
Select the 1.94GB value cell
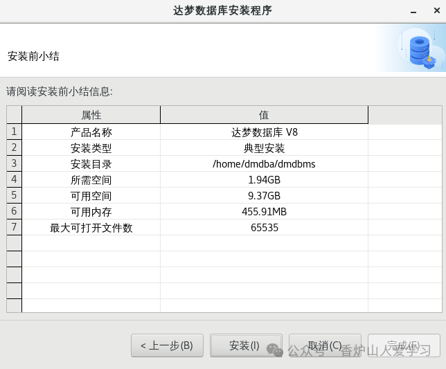[x=264, y=180]
